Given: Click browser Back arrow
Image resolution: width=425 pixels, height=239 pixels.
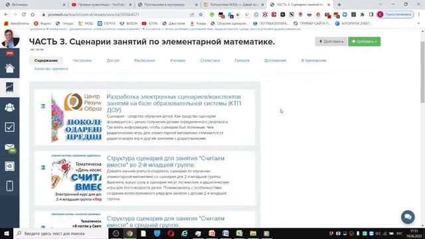Looking at the screenshot, I should coord(6,15).
